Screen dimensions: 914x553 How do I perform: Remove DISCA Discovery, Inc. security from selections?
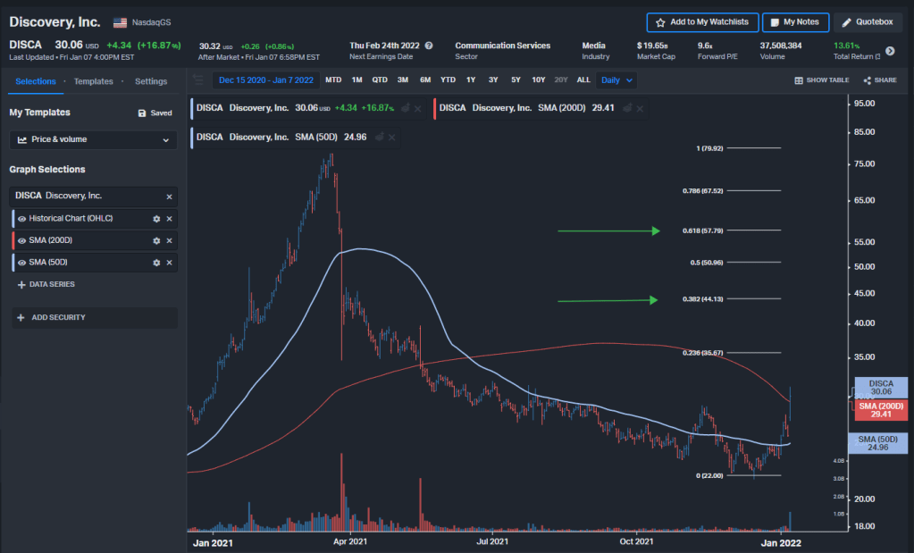169,197
